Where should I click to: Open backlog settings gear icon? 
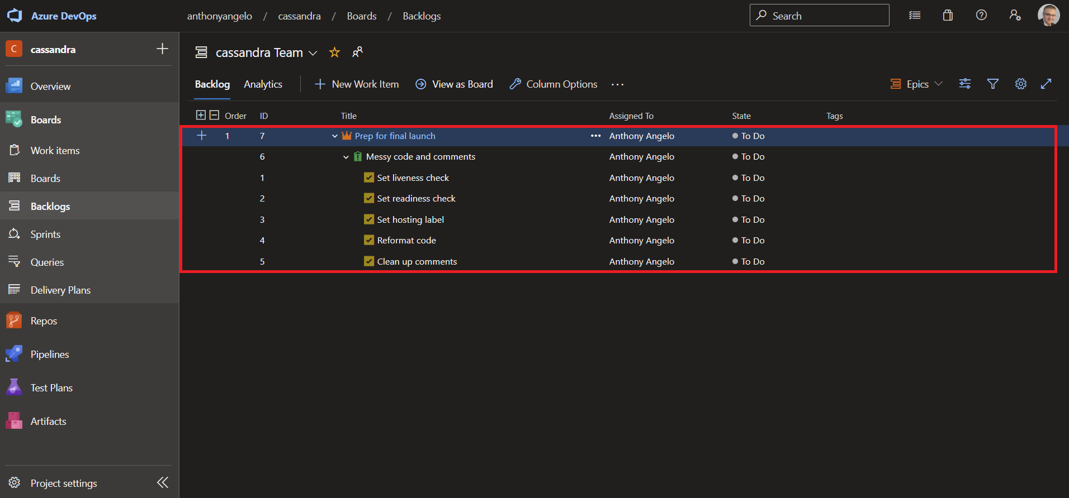1021,84
